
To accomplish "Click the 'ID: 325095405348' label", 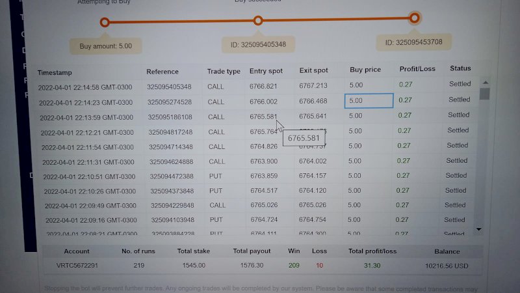I will click(258, 44).
